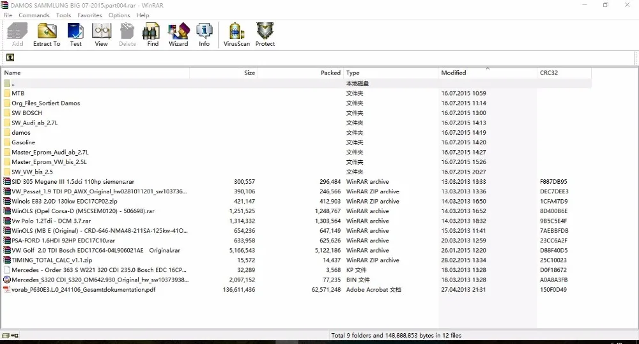Click the Extract To toolbar icon

pos(47,31)
